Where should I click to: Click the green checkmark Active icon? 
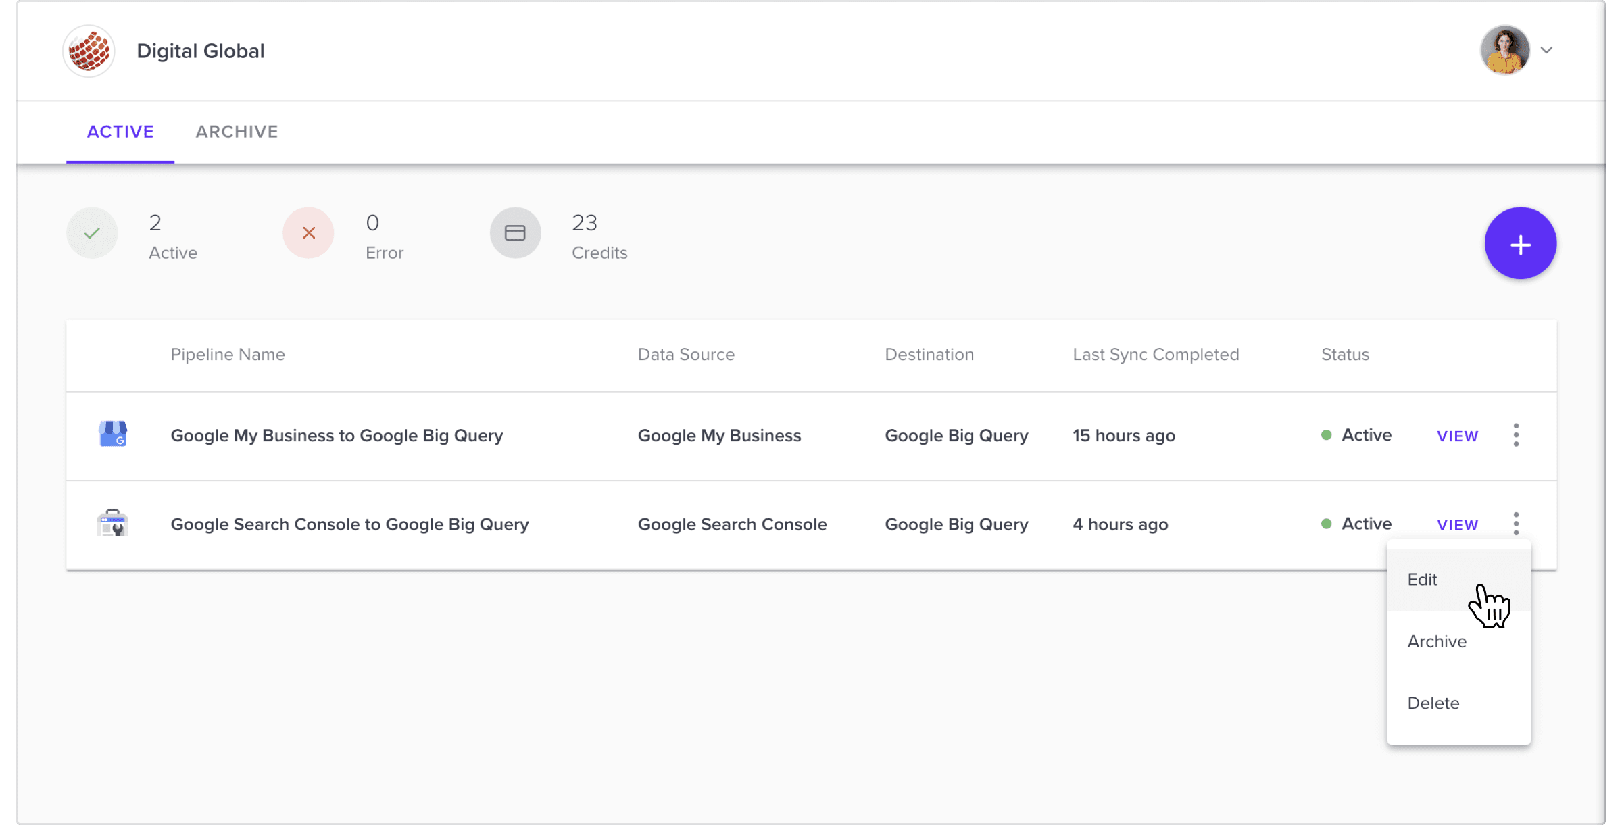coord(92,233)
